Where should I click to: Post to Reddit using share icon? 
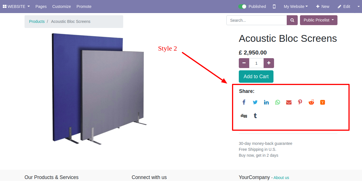click(311, 102)
